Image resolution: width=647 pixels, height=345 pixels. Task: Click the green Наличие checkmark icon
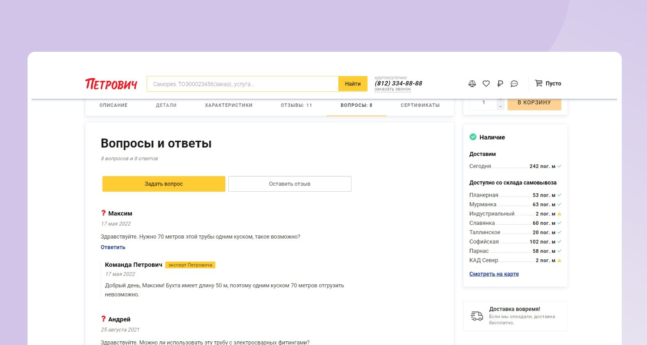[x=473, y=137]
